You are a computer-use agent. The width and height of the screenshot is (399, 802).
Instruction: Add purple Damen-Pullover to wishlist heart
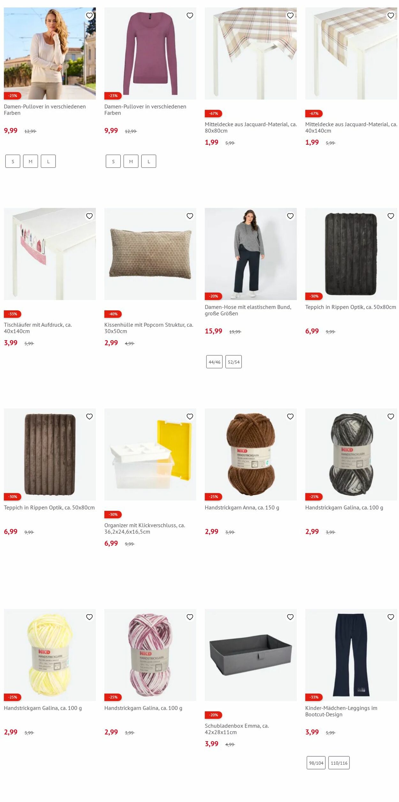point(190,16)
